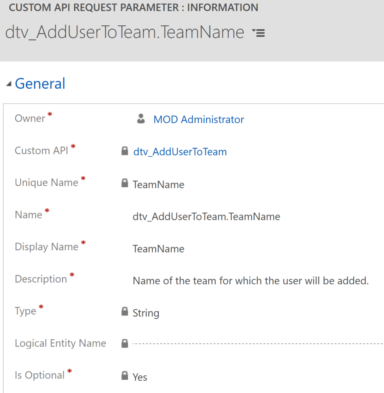Open the record set navigator beside the title

259,33
